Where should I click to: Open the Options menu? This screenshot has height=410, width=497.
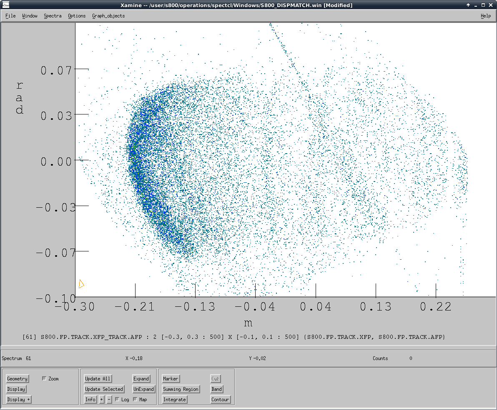(77, 16)
